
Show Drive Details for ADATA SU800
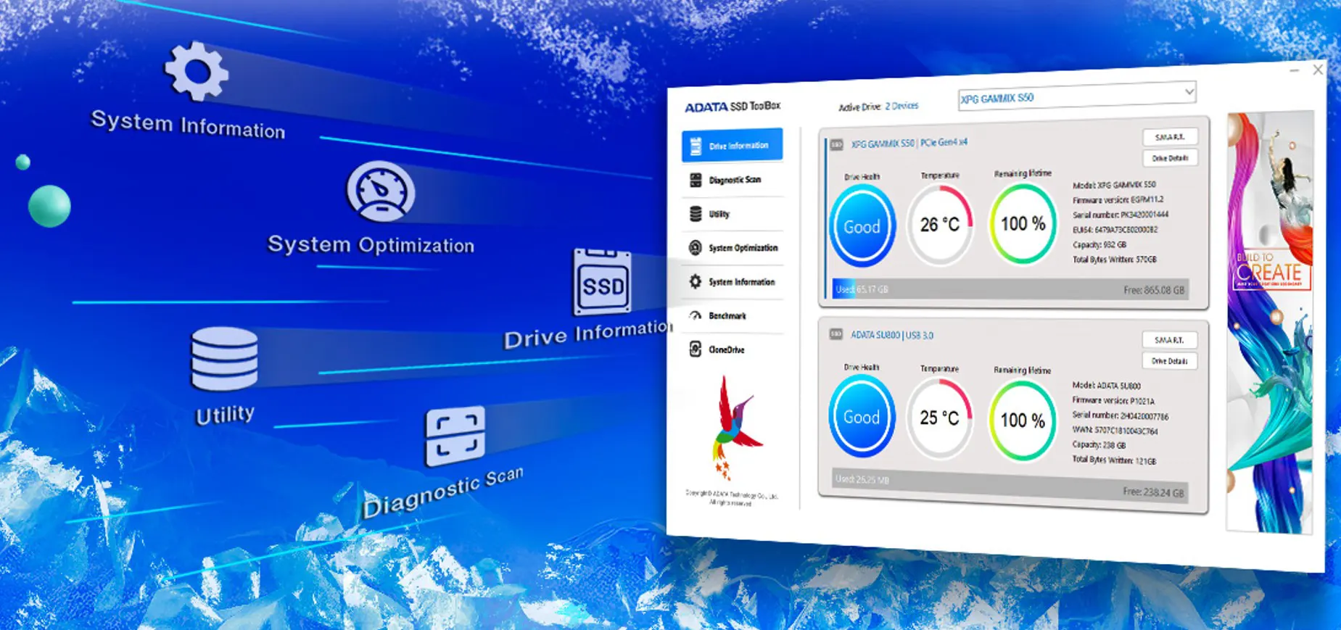coord(1168,361)
